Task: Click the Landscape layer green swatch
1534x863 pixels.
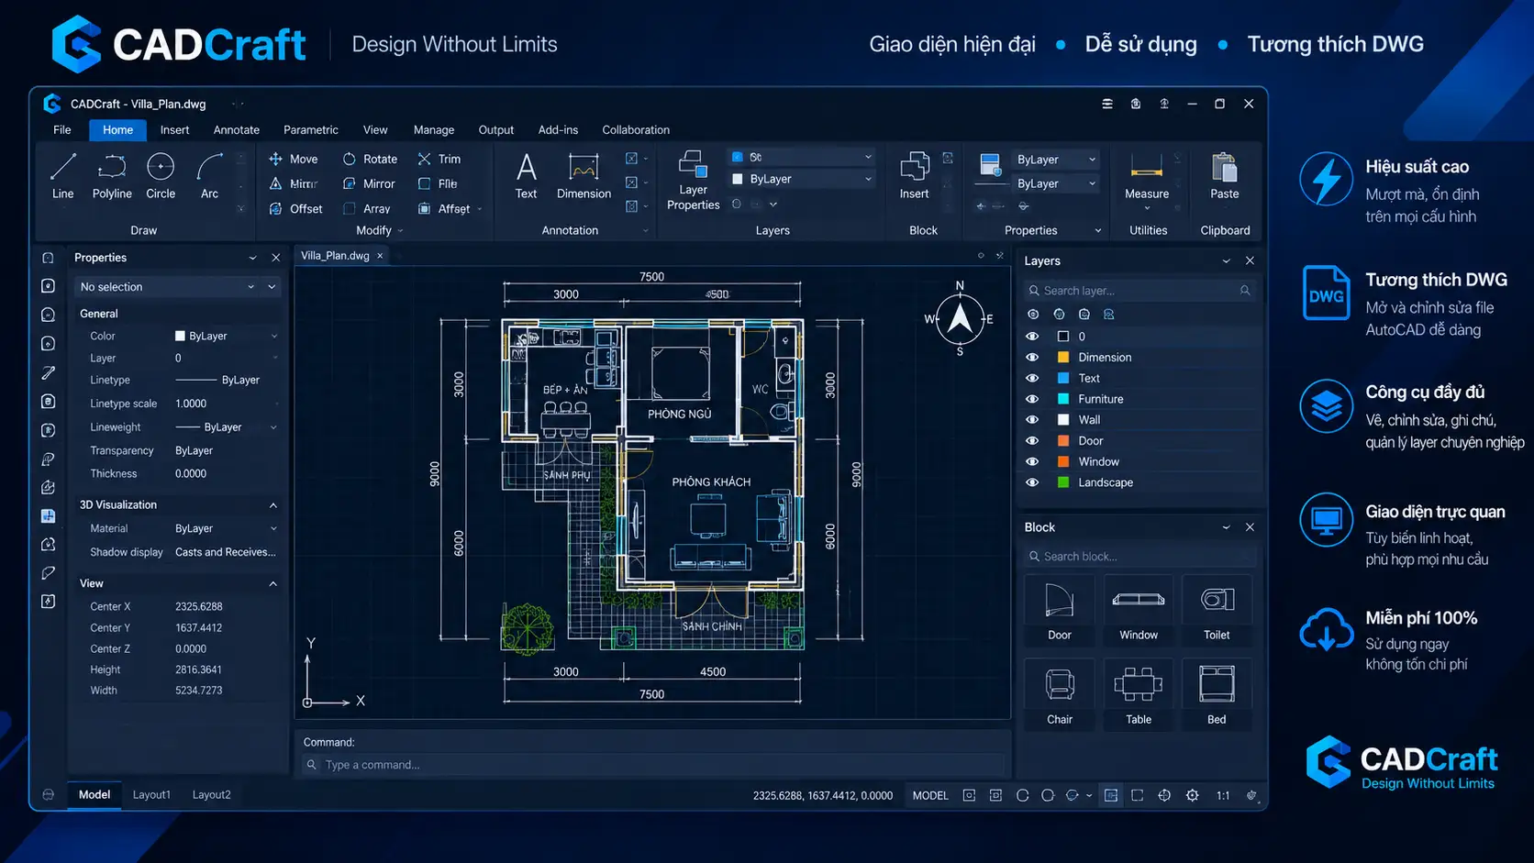Action: click(1063, 482)
